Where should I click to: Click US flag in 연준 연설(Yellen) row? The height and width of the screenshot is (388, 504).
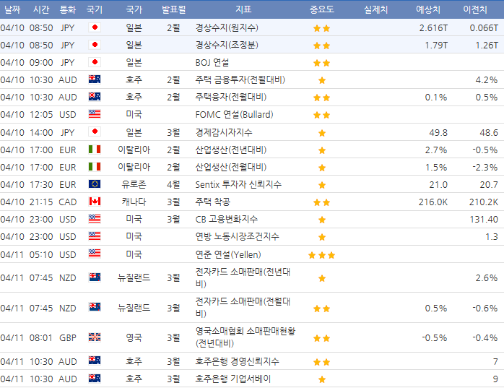tap(95, 254)
